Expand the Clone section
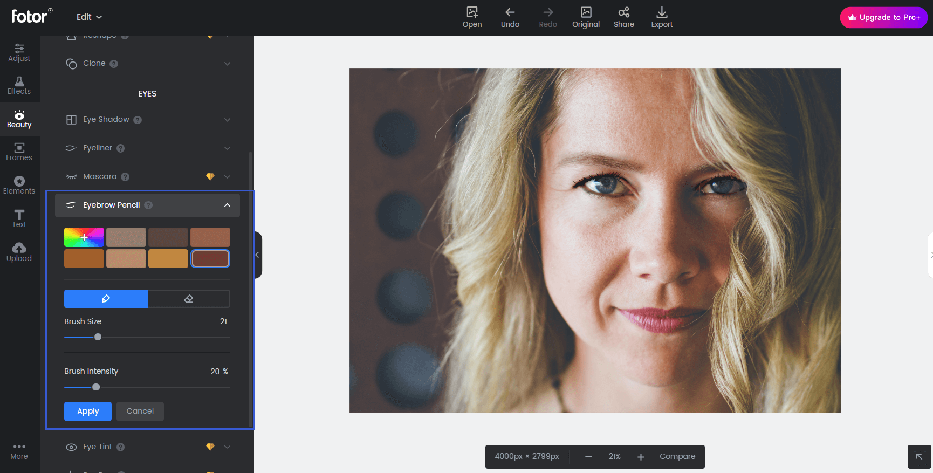This screenshot has height=473, width=933. click(228, 64)
